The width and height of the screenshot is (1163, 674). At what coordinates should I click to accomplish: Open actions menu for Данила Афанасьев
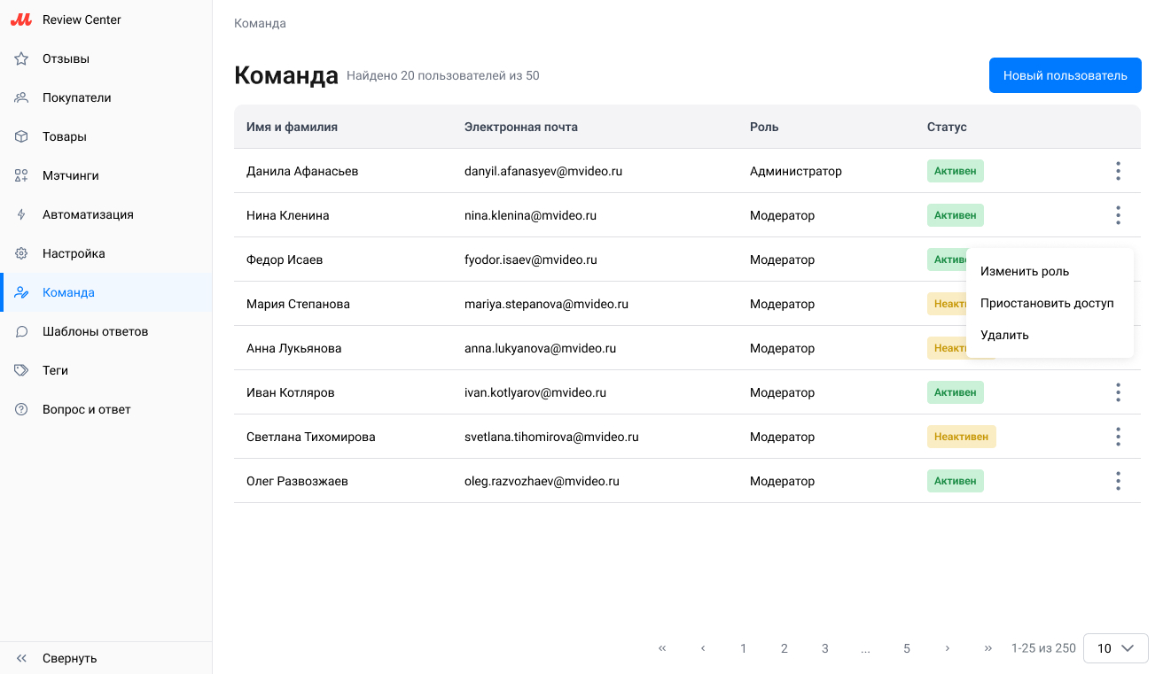[x=1118, y=171]
